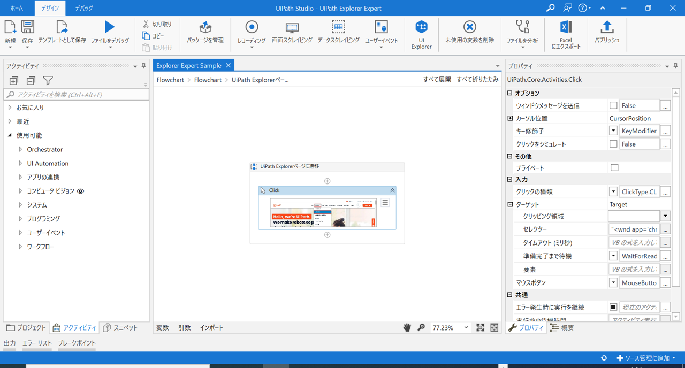Collapse all activities in the Activities panel
Viewport: 685px width, 368px height.
tap(31, 81)
